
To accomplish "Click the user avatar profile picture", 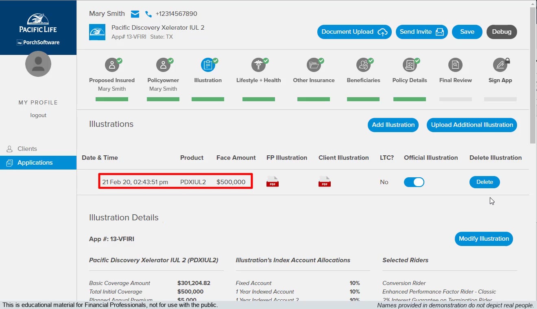I will pyautogui.click(x=38, y=64).
